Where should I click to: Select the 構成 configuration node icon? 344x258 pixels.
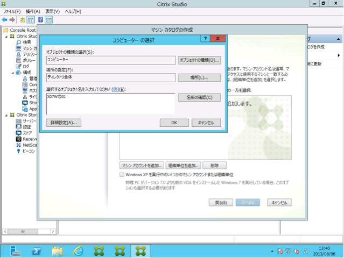pyautogui.click(x=19, y=72)
